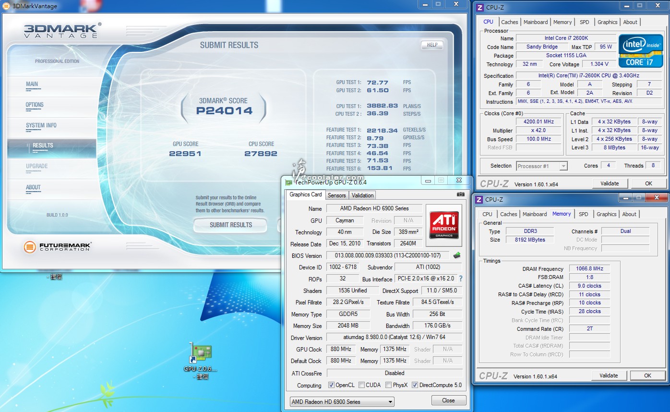Viewport: 670px width, 412px height.
Task: Open ABOUT in the 3DMark Vantage sidebar
Action: click(x=52, y=190)
